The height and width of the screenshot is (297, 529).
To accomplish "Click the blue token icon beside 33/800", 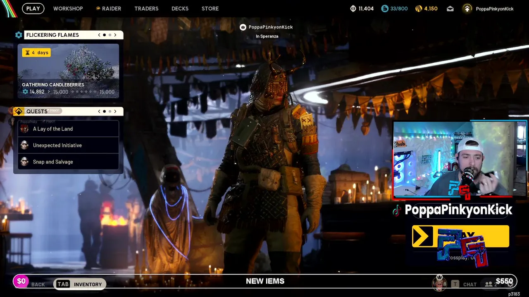I will tap(385, 9).
